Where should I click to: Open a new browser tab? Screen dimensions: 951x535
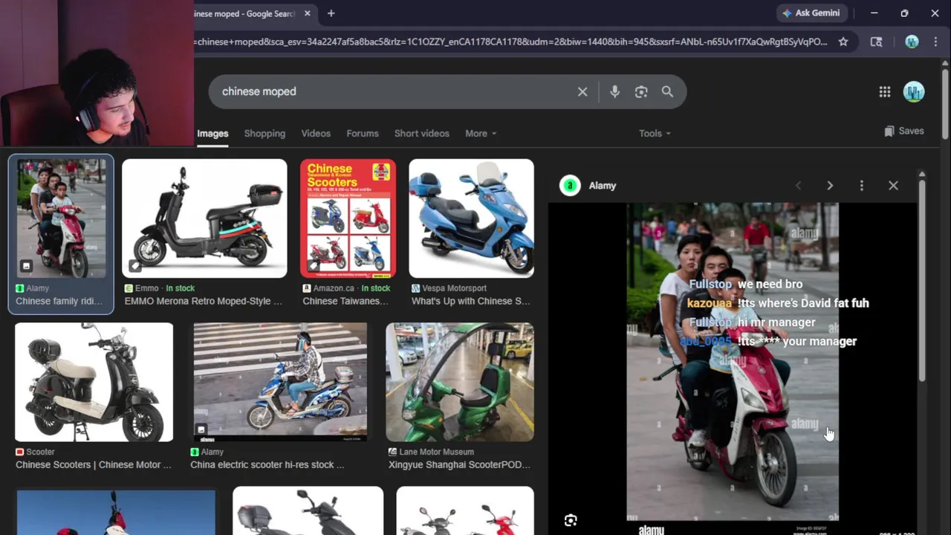point(331,13)
